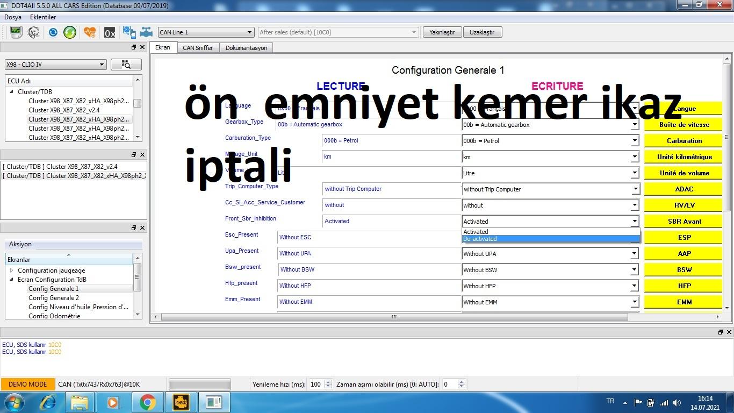This screenshot has height=413, width=734.
Task: Select De-activated in the dropdown list
Action: tap(550, 239)
